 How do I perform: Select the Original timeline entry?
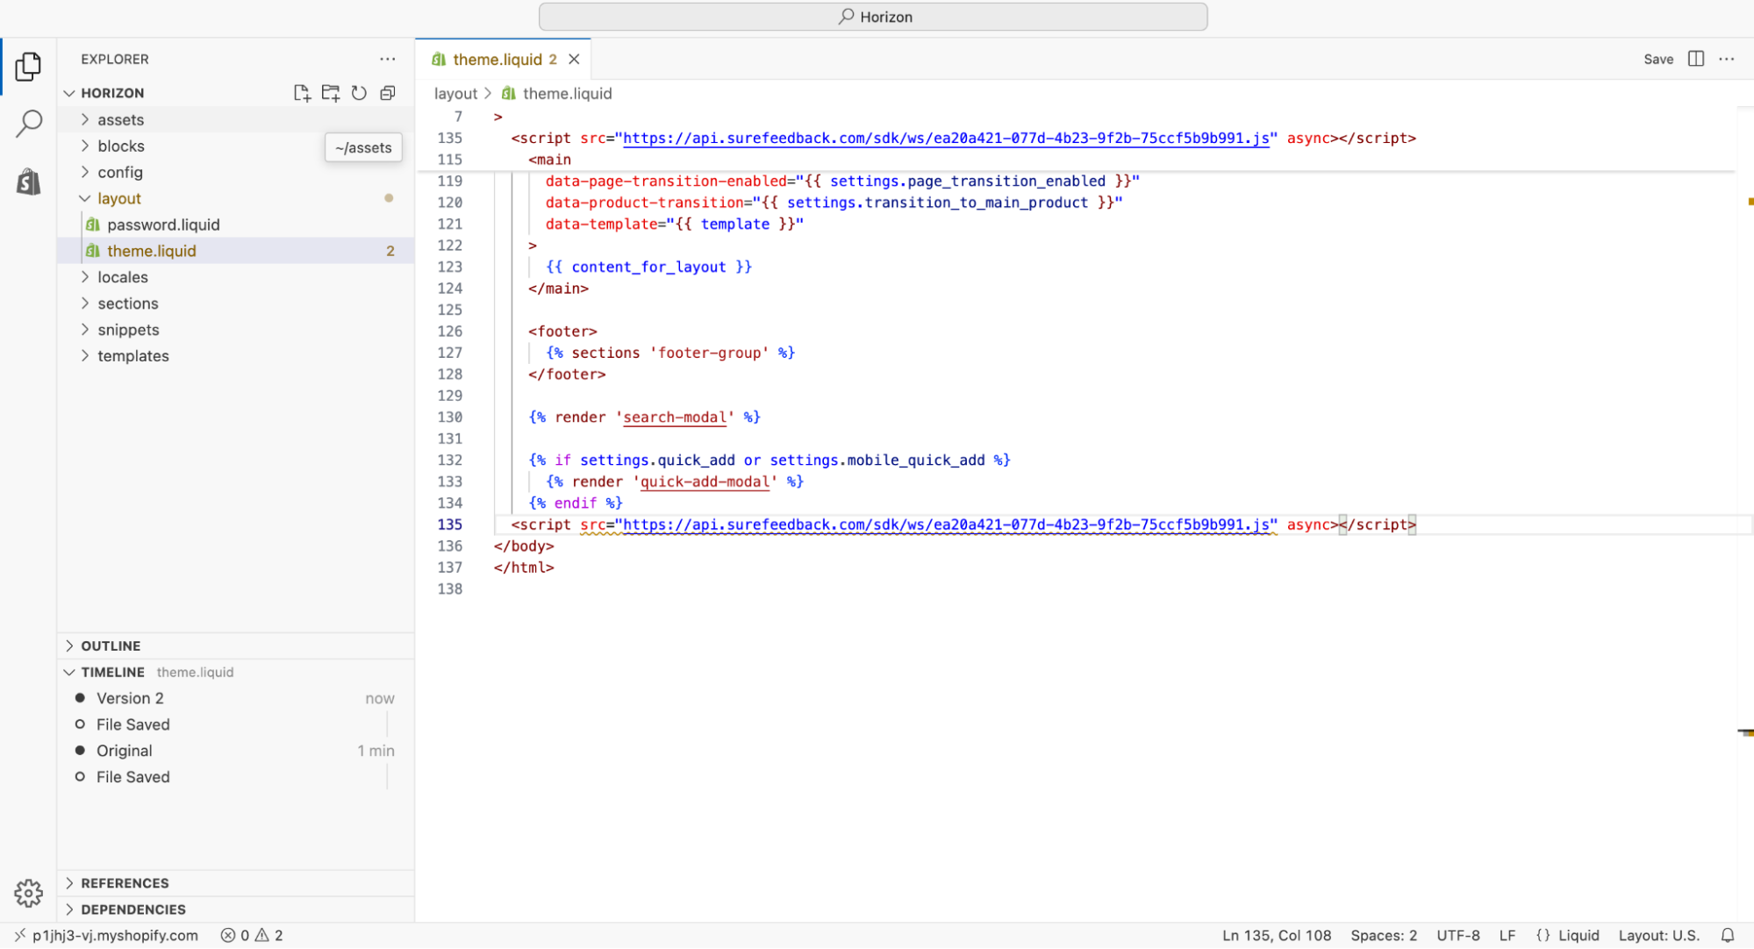pyautogui.click(x=125, y=751)
